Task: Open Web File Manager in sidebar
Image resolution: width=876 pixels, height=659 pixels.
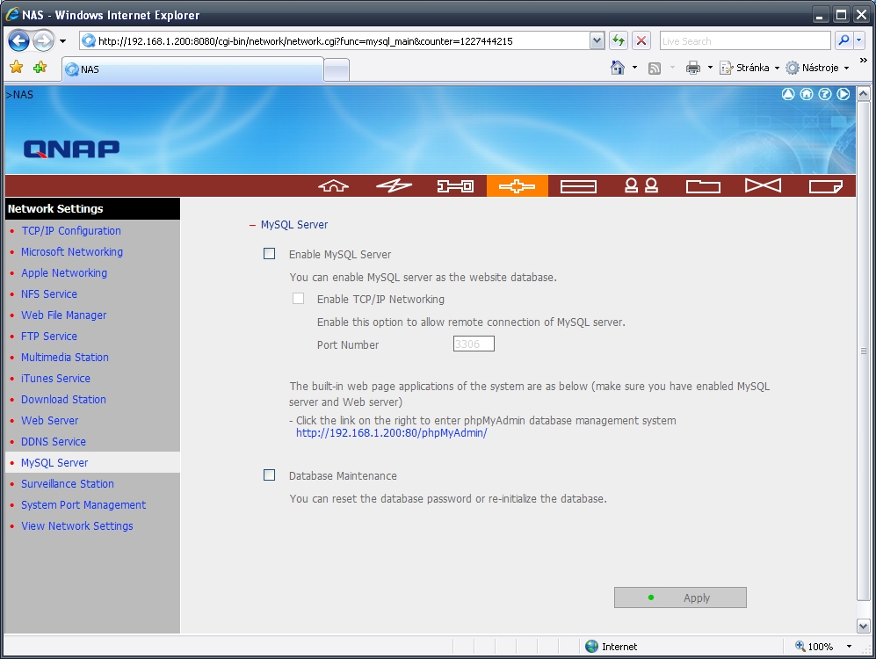Action: (63, 315)
